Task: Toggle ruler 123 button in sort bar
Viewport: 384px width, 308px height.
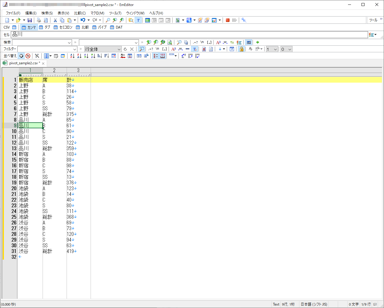Action: point(163,56)
